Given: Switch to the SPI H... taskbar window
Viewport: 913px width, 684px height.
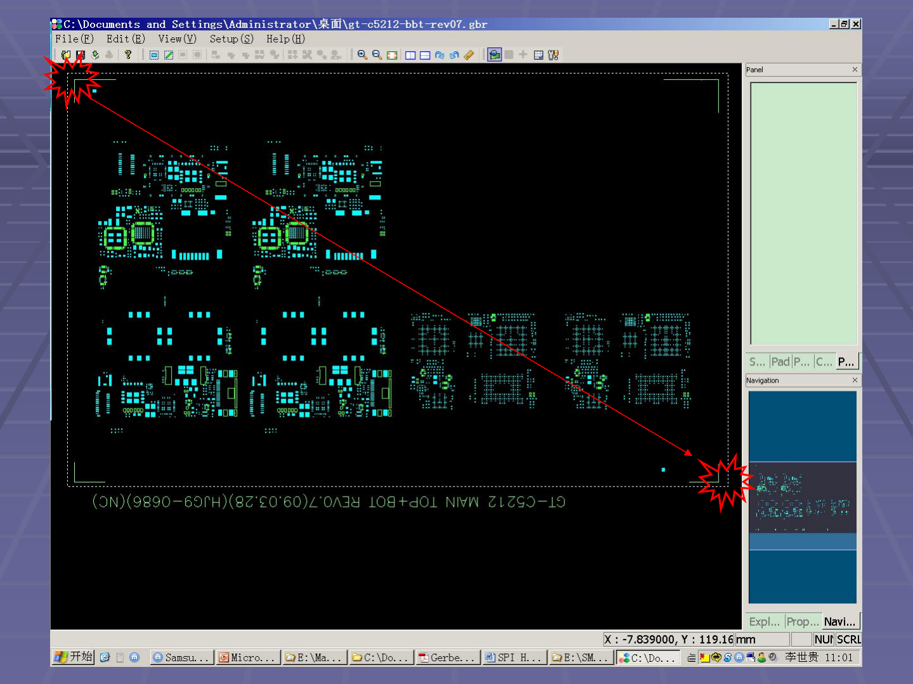Looking at the screenshot, I should (514, 657).
